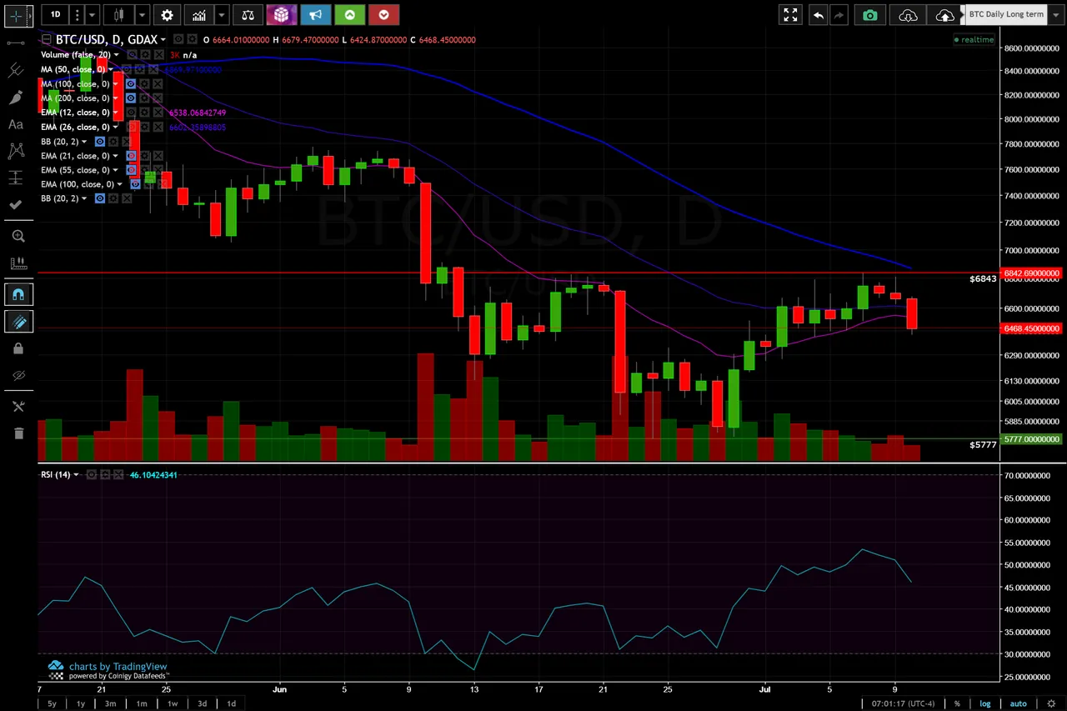1067x711 pixels.
Task: Select the crosshair cursor tool
Action: 16,15
